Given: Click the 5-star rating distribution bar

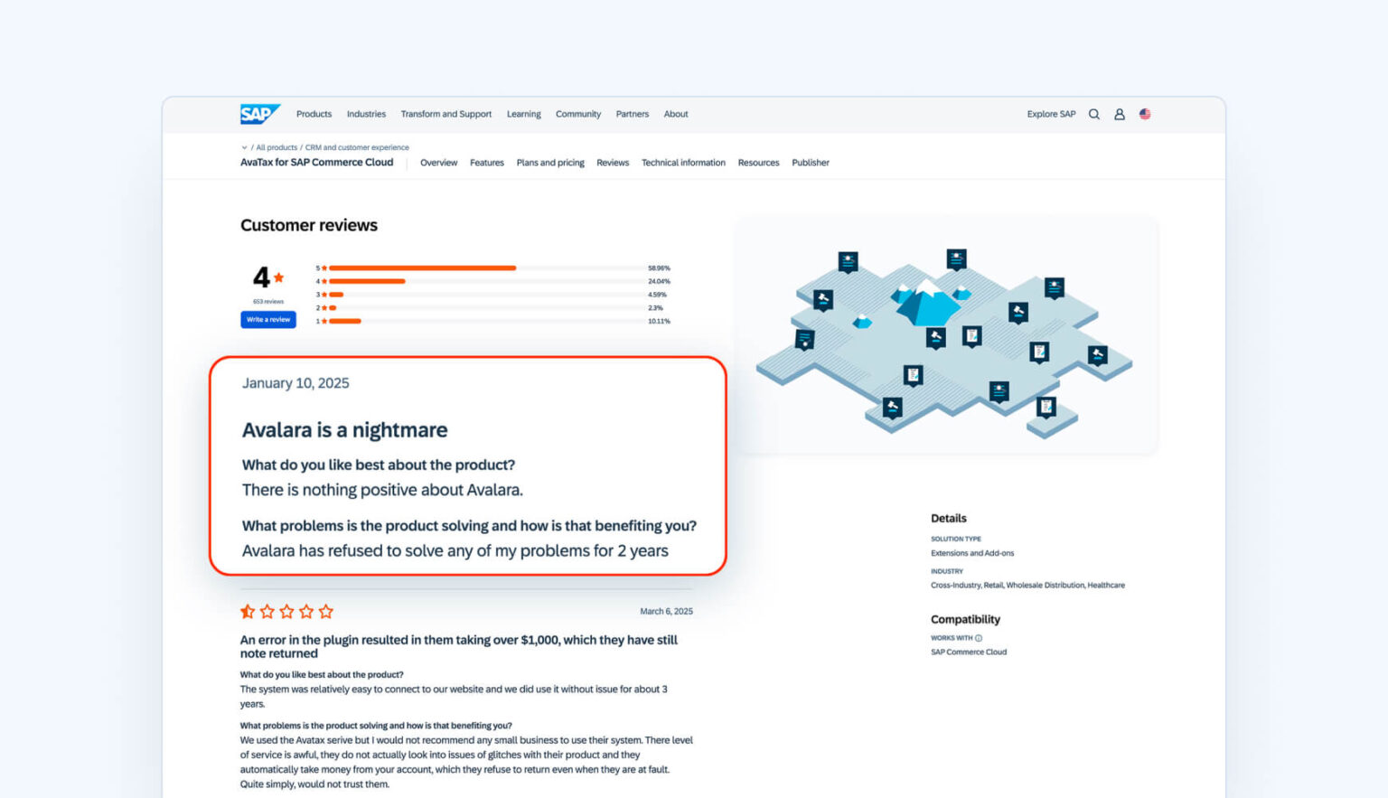Looking at the screenshot, I should 423,268.
